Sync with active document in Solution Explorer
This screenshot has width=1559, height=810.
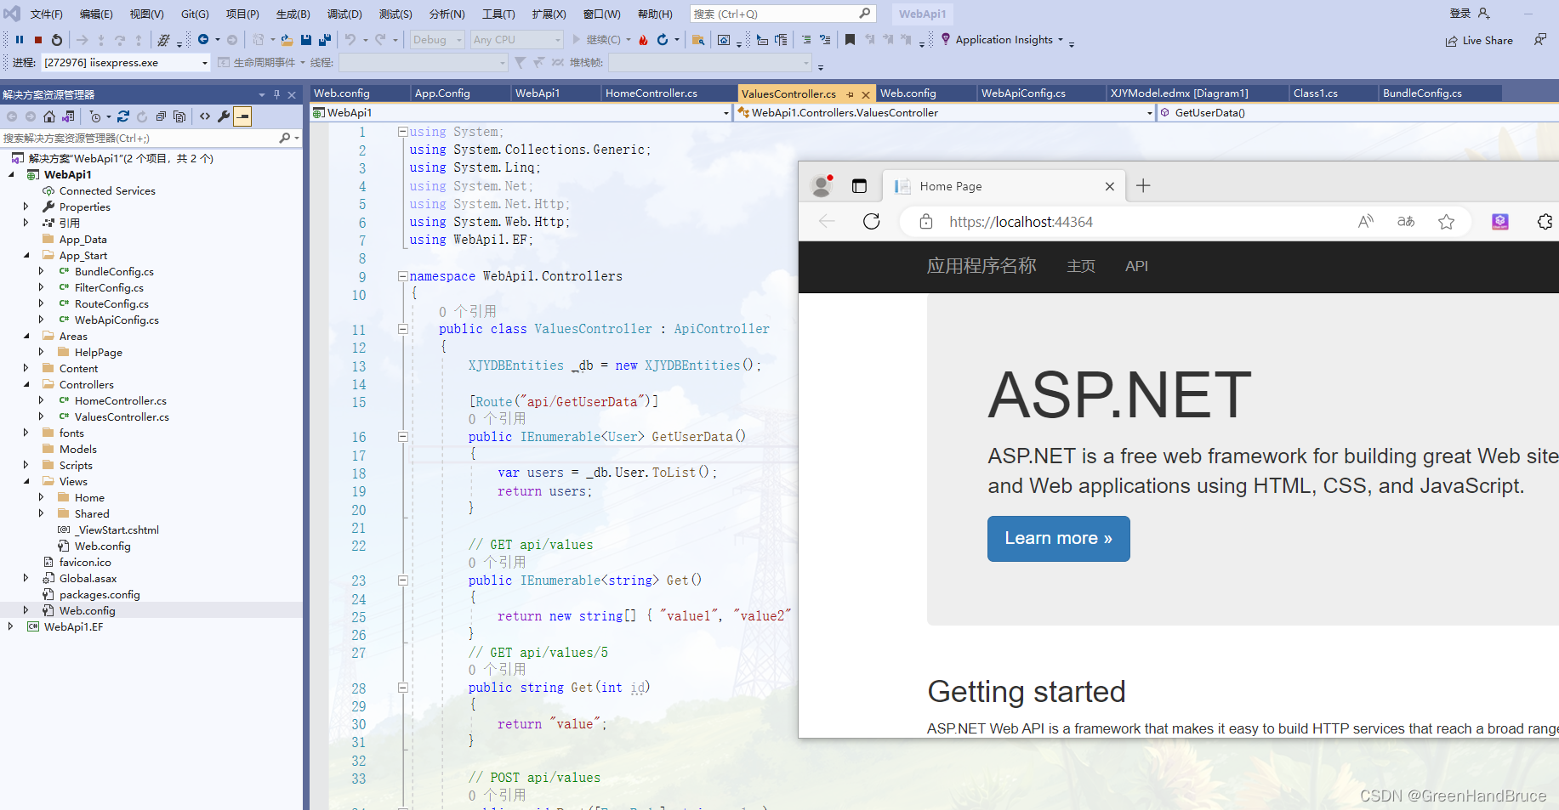[x=123, y=116]
